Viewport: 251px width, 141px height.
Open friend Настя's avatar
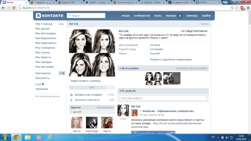coord(77,122)
